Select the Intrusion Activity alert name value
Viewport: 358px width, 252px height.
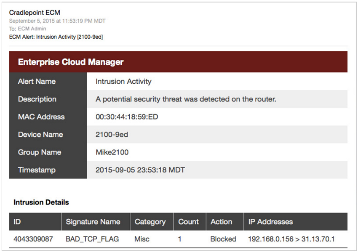[x=123, y=82]
